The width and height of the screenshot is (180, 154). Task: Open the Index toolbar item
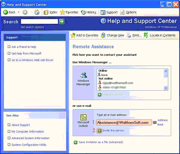point(50,12)
